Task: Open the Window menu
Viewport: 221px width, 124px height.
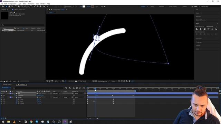Action: [x=43, y=4]
